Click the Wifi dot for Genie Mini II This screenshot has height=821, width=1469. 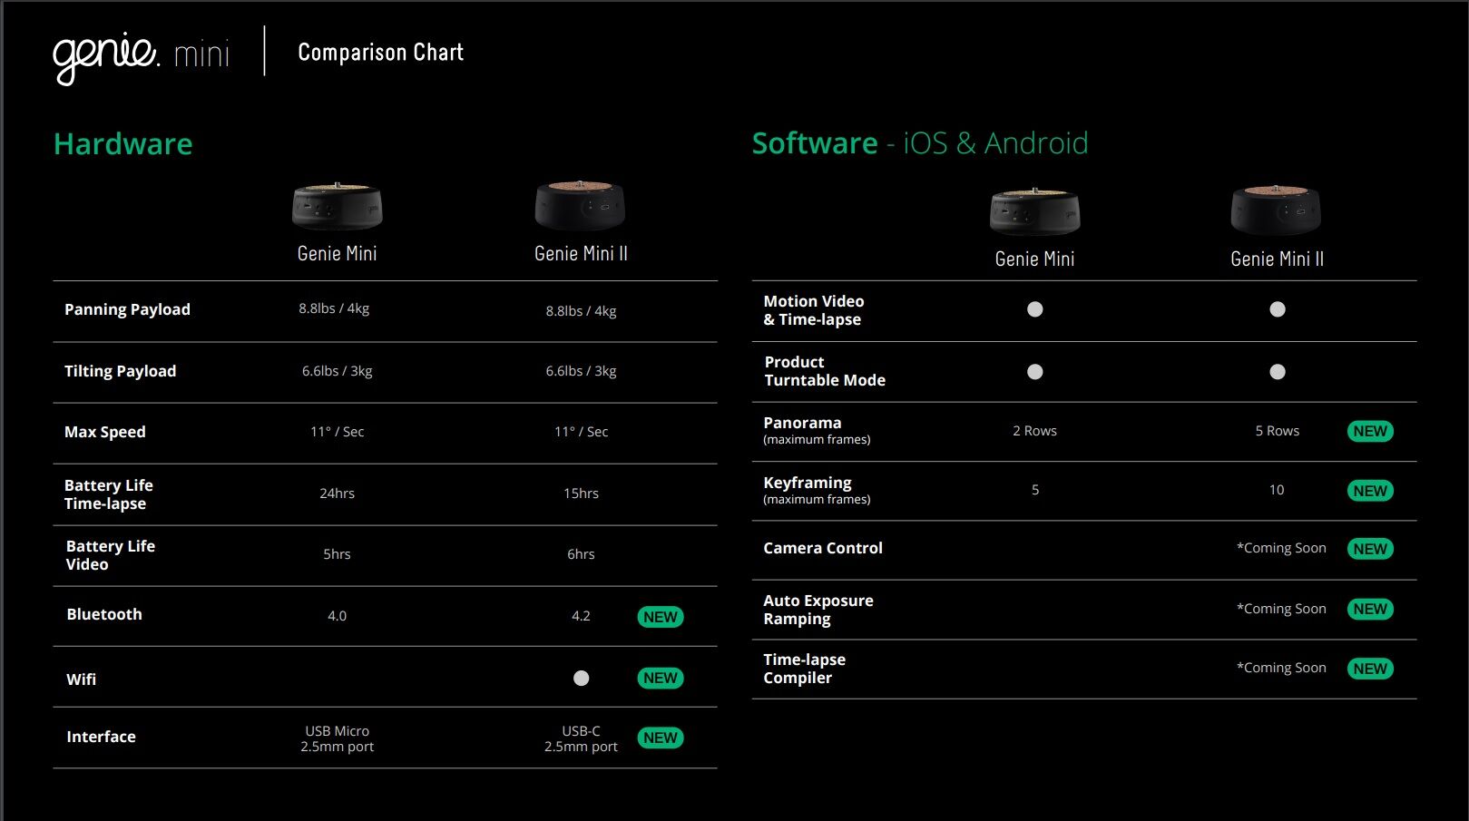tap(582, 679)
